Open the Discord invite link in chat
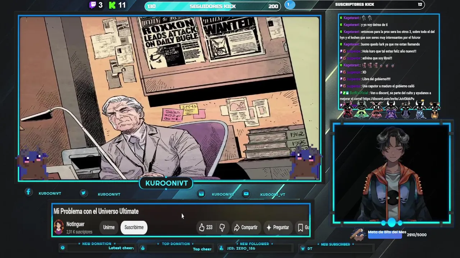The width and height of the screenshot is (460, 258). pos(388,99)
